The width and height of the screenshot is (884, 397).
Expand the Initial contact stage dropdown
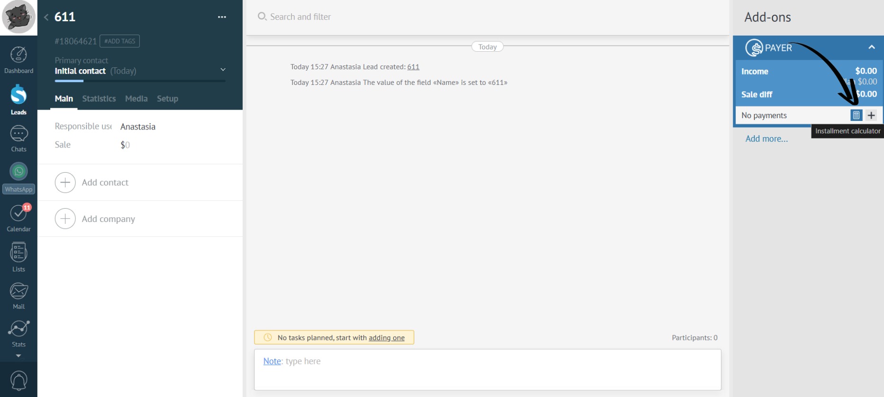click(223, 70)
